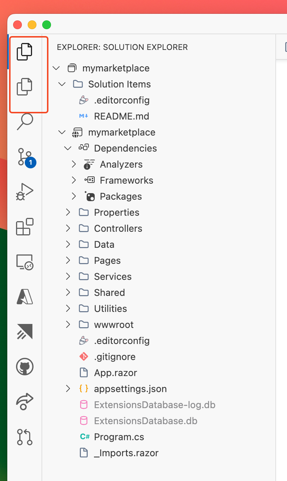This screenshot has height=481, width=287.
Task: Expand the Packages node
Action: click(74, 196)
